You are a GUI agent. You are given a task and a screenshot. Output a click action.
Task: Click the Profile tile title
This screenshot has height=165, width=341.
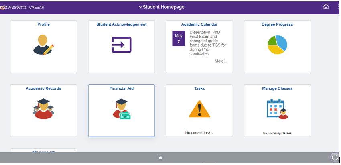click(x=43, y=24)
